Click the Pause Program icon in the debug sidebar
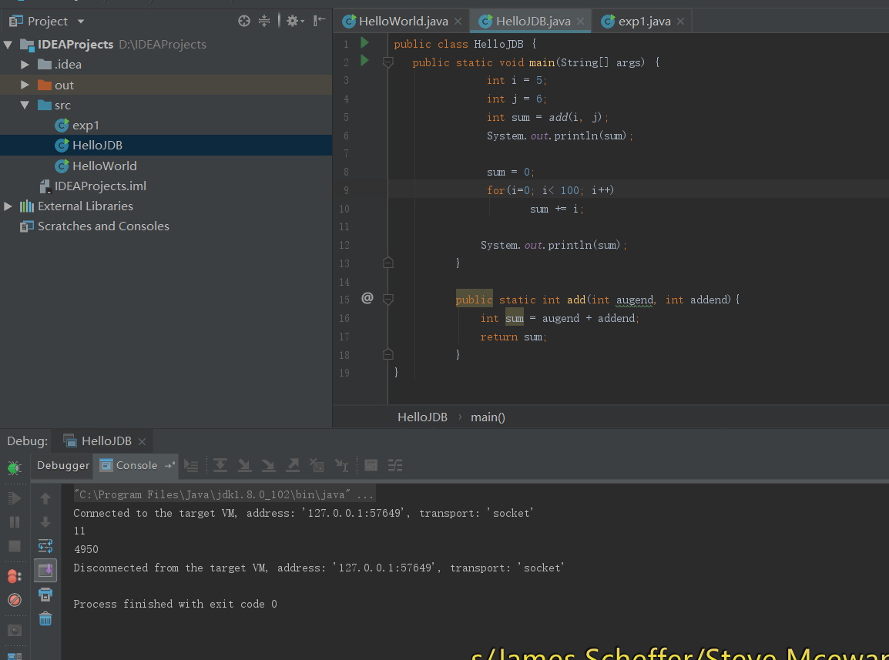Viewport: 889px width, 660px height. (14, 522)
